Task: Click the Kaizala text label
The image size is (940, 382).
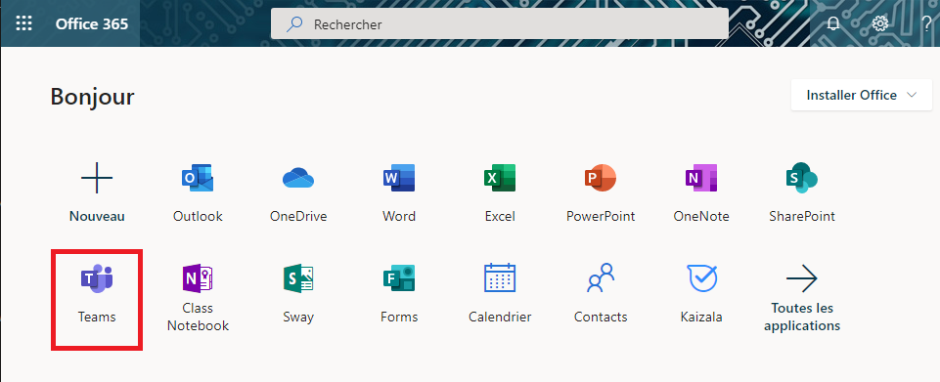Action: click(x=700, y=317)
